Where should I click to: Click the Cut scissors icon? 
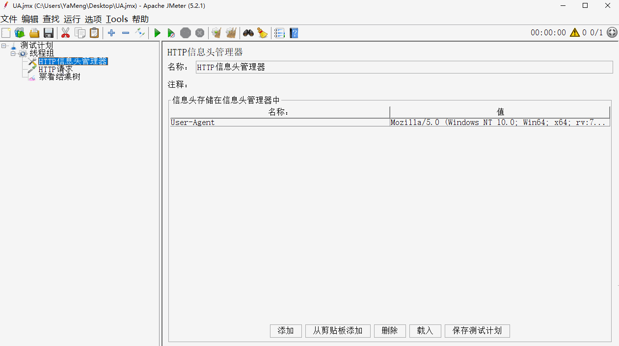tap(65, 33)
